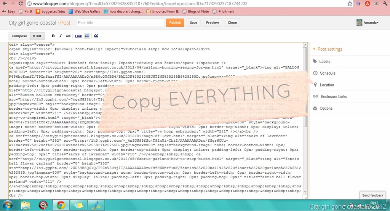Open the Web Slice Gallery bookmark

click(84, 11)
